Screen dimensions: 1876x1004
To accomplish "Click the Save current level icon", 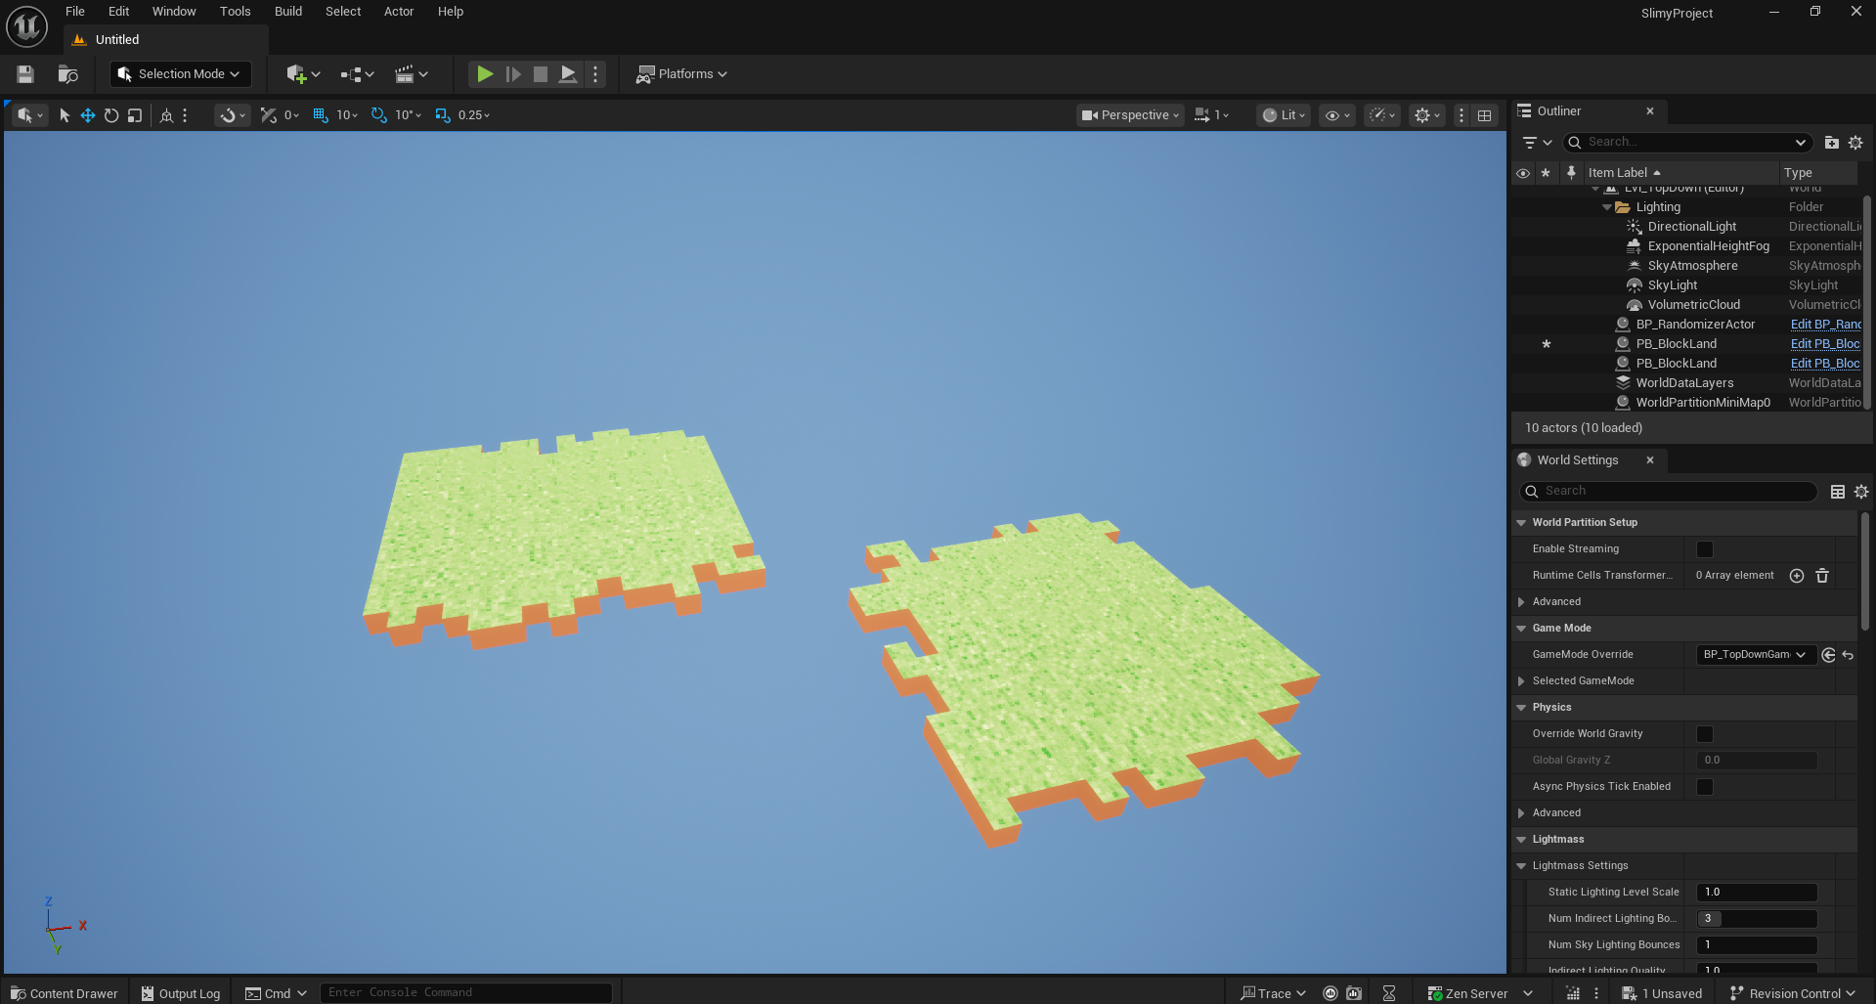I will coord(25,74).
